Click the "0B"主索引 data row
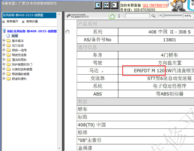Image resolution: width=194 pixels, height=151 pixels. pyautogui.click(x=136, y=140)
